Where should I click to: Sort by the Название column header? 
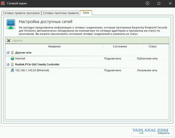tap(54, 46)
